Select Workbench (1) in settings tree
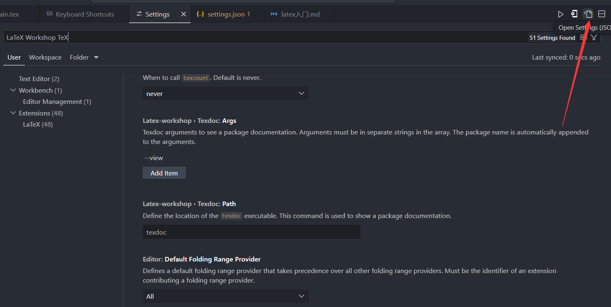 pyautogui.click(x=40, y=90)
